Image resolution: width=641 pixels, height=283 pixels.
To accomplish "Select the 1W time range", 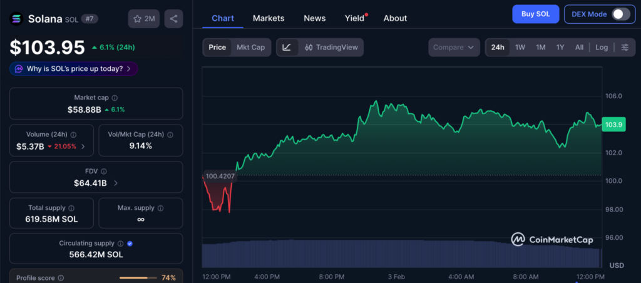I will point(520,48).
